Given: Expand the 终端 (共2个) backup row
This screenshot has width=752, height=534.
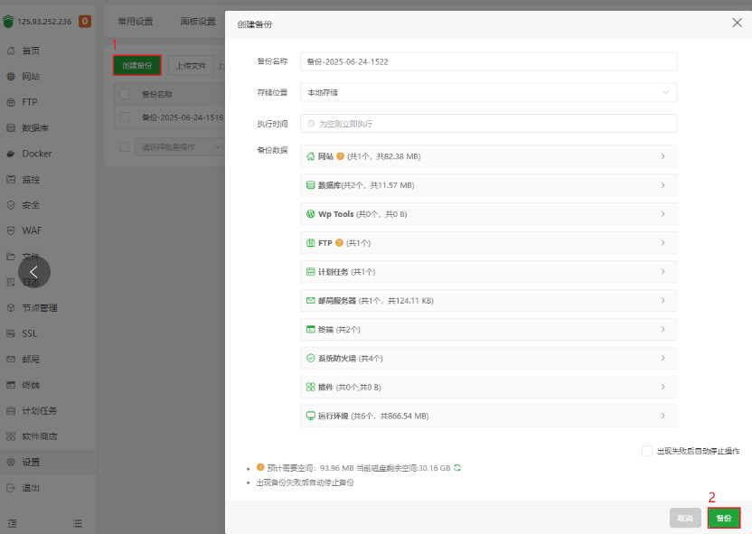Looking at the screenshot, I should click(x=488, y=329).
